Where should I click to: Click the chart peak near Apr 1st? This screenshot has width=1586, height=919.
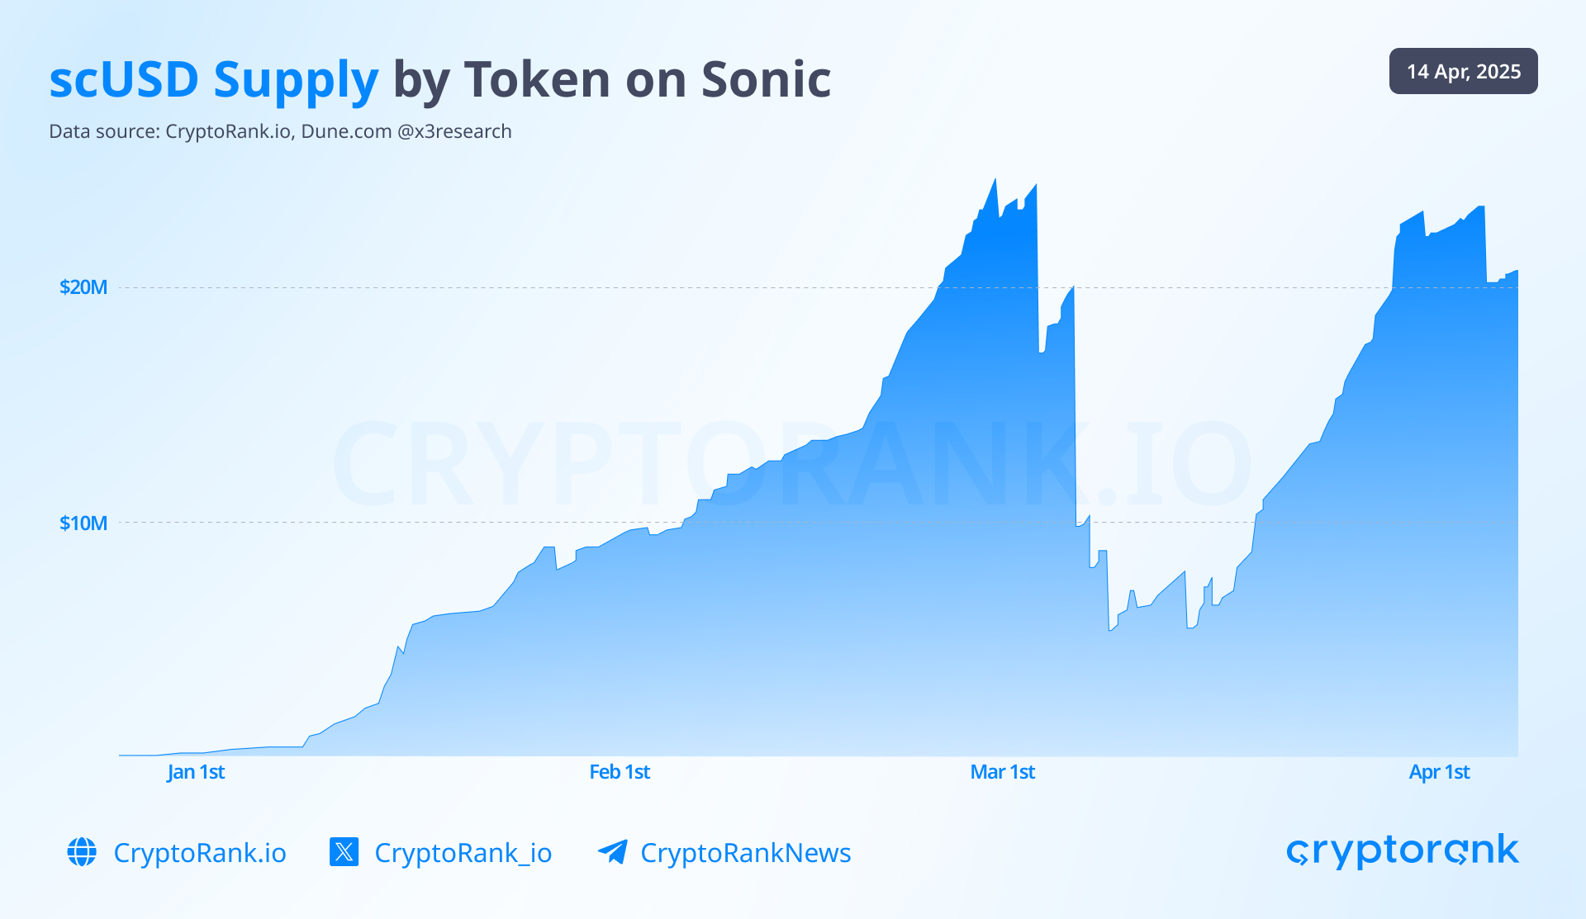tap(1481, 207)
